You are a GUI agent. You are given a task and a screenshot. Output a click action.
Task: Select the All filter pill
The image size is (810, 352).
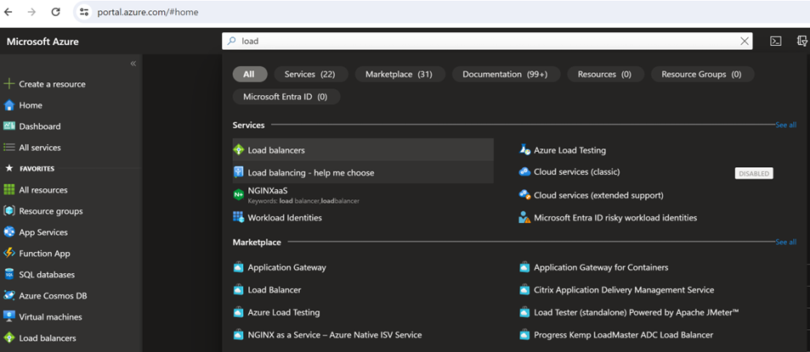(250, 74)
